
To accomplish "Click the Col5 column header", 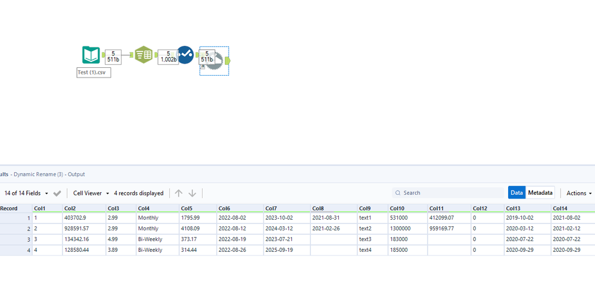I will (198, 208).
